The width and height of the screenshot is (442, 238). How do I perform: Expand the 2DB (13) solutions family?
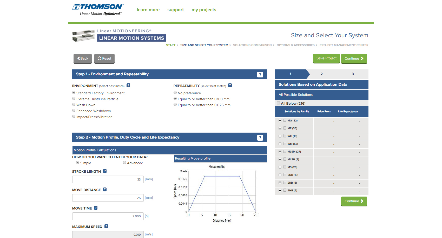click(280, 175)
